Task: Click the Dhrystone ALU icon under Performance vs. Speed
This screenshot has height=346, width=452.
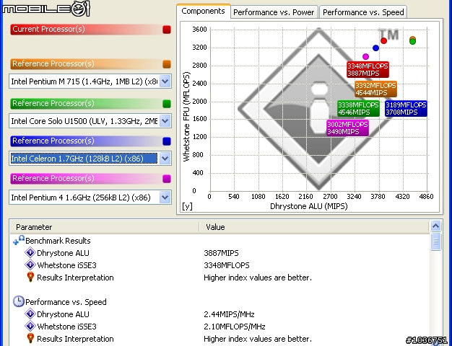Action: click(x=30, y=314)
